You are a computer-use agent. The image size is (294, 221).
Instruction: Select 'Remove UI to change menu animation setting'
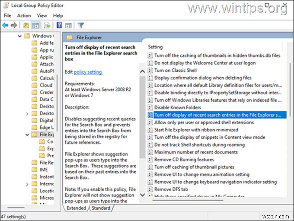tap(202, 174)
